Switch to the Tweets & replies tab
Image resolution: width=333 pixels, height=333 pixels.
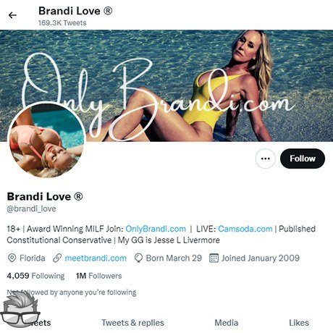132,323
